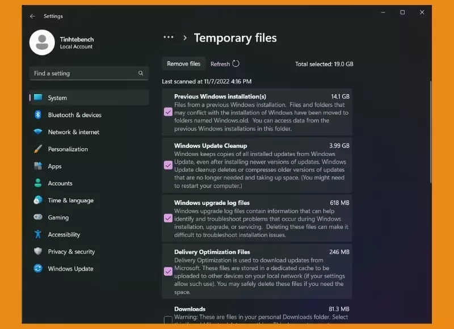Click the back arrow in Settings header
Screen dimensions: 454x329
tap(32, 16)
